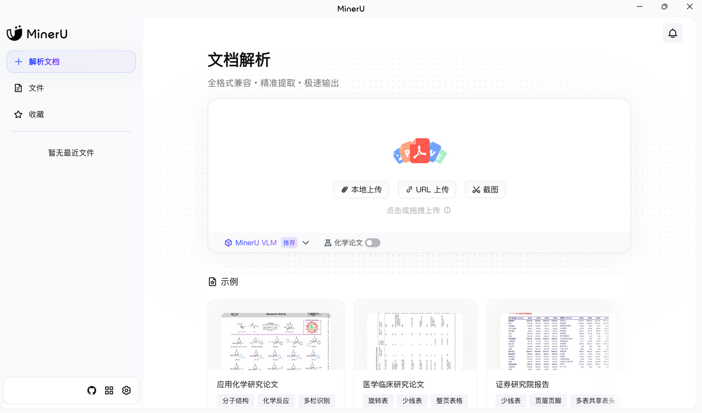Click the PDF file icon in upload area
Screen dimensions: 702x413
[420, 151]
